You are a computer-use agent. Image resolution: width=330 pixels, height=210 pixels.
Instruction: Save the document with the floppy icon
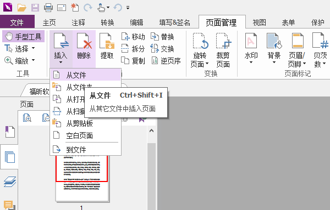click(35, 8)
